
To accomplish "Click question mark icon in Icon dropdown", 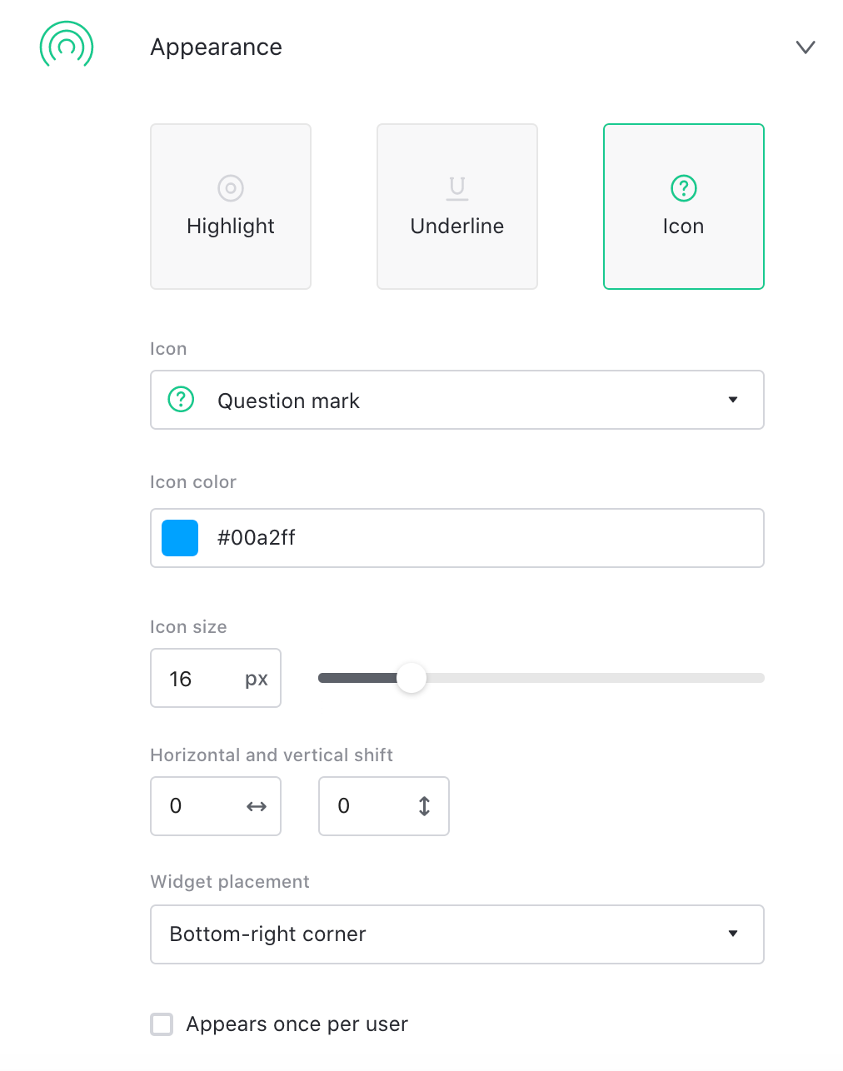I will click(x=181, y=400).
